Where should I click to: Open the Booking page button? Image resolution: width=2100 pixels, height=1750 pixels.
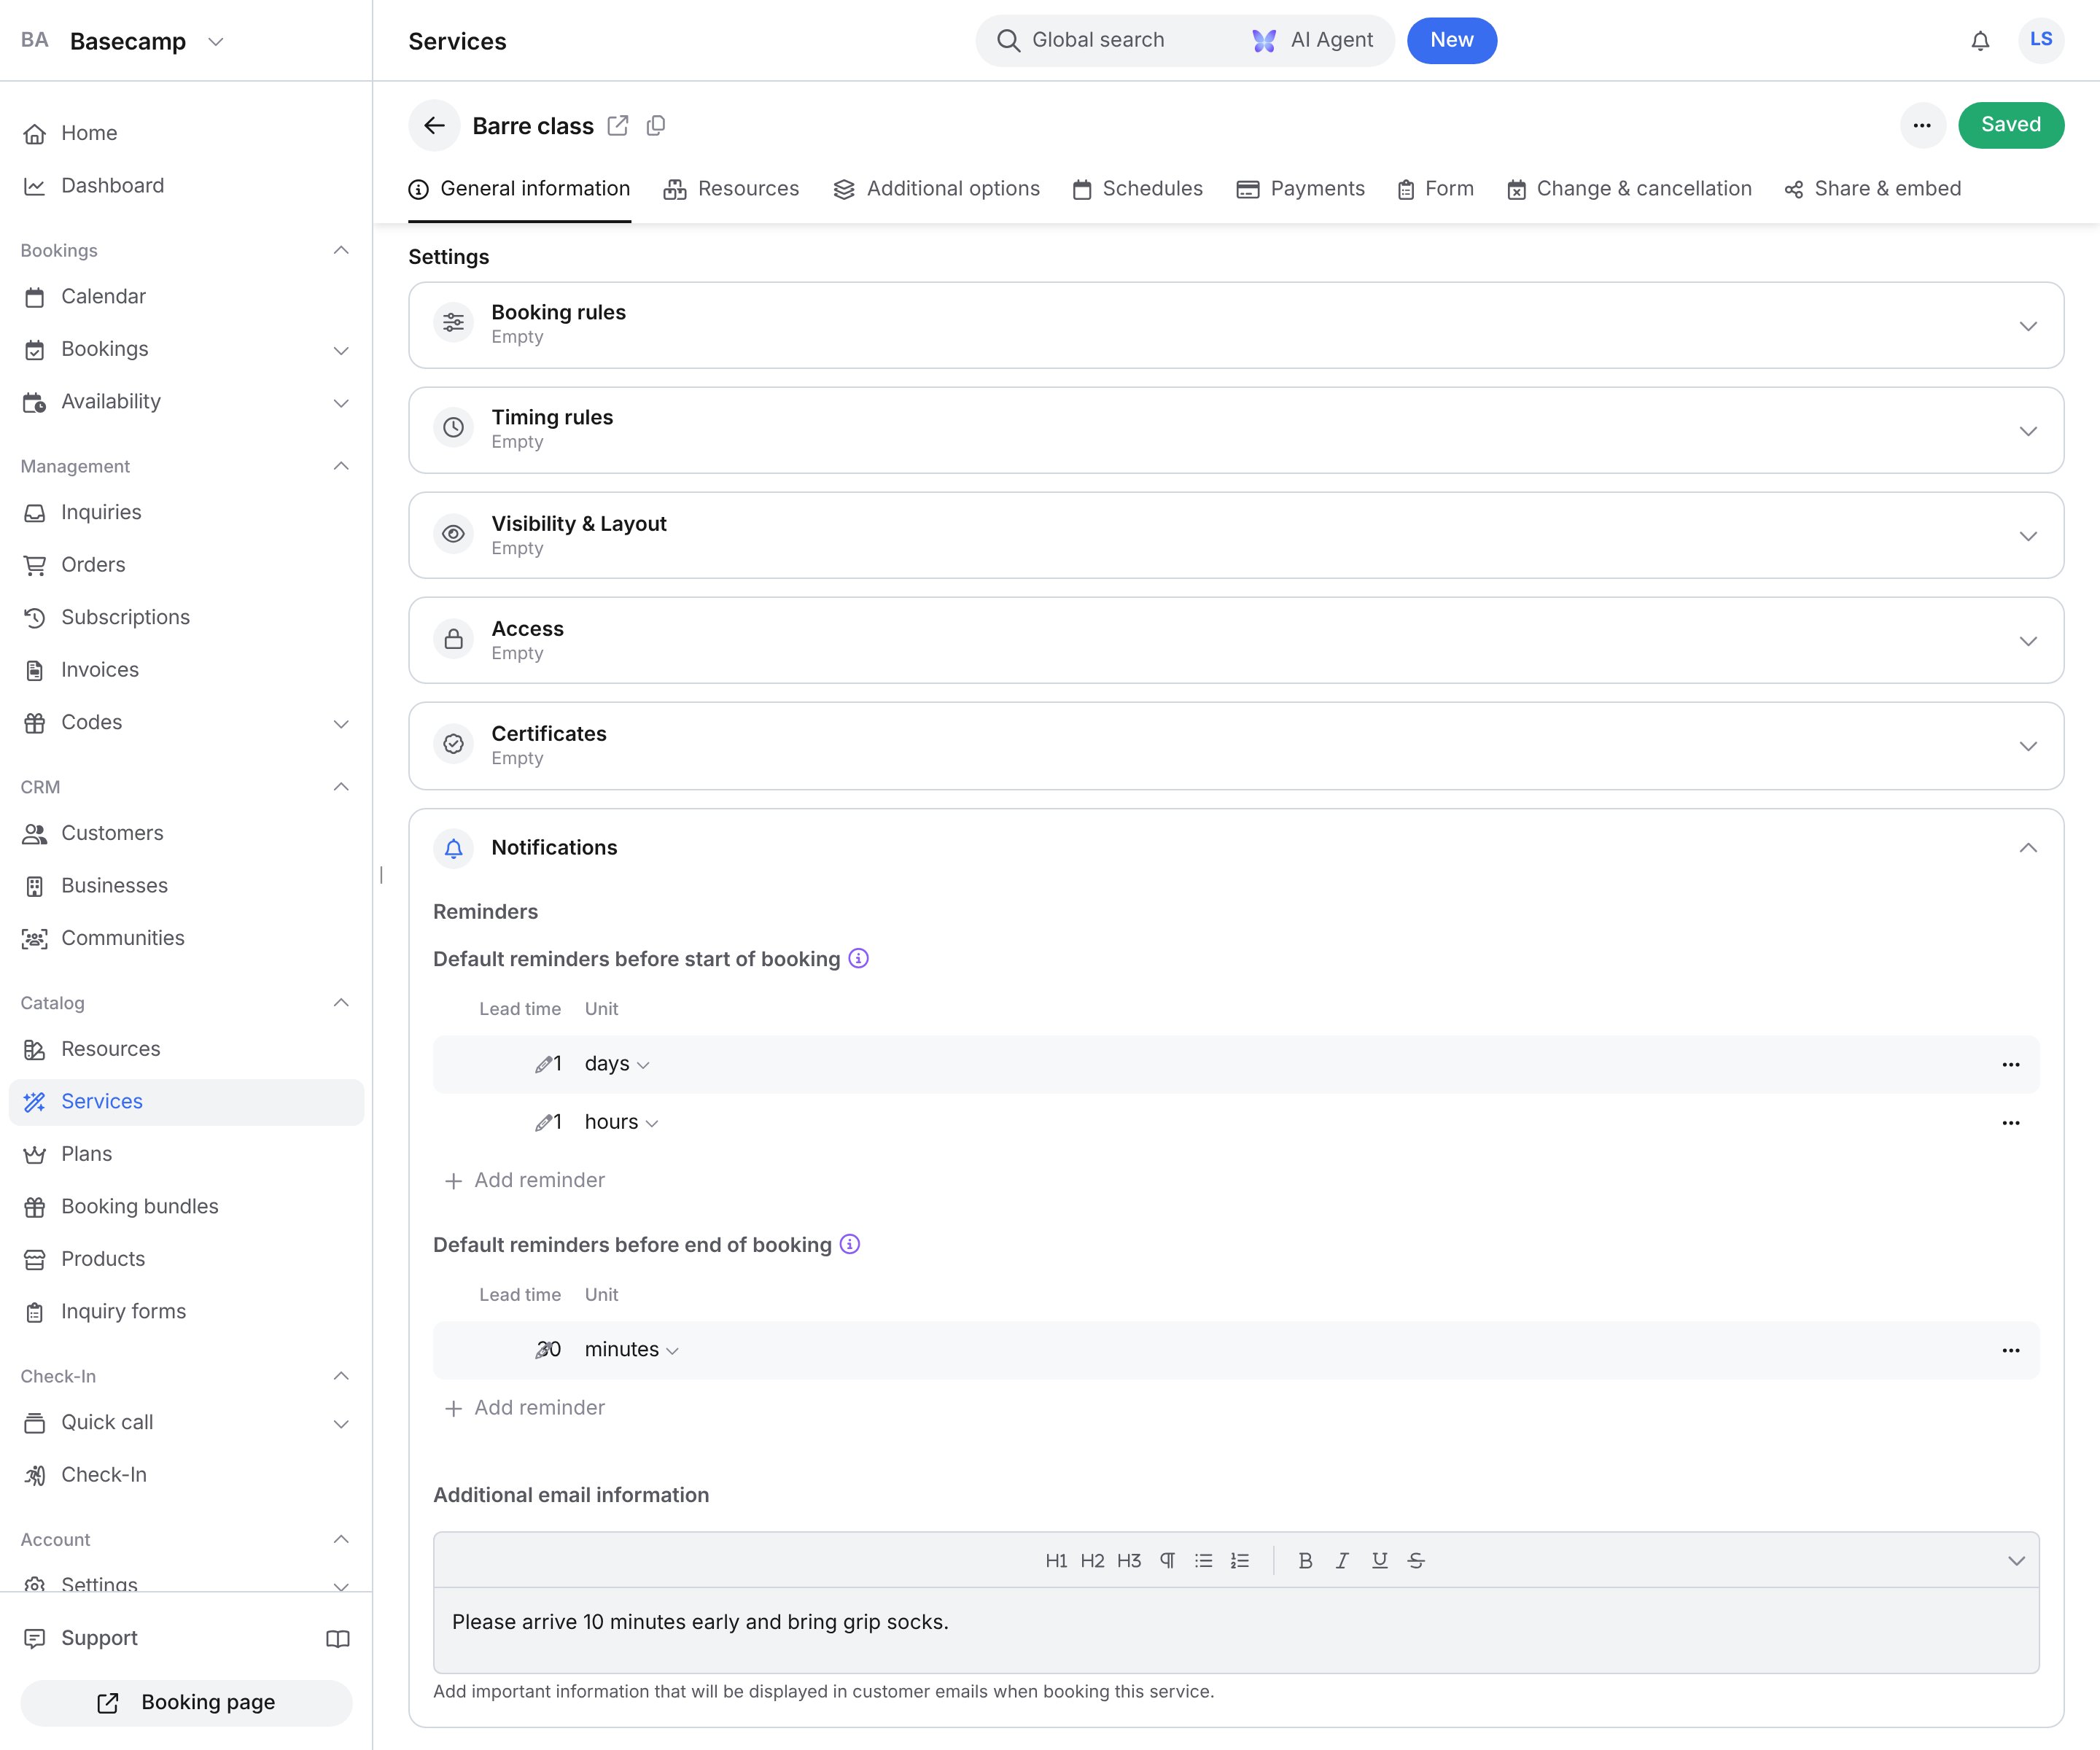point(186,1702)
